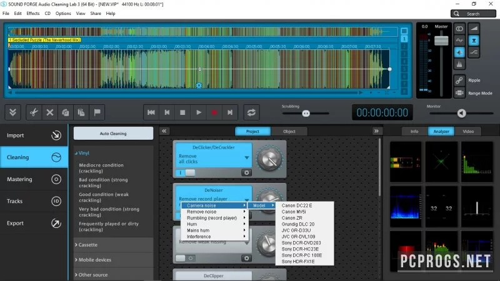Toggle loop playback mode

pyautogui.click(x=251, y=112)
